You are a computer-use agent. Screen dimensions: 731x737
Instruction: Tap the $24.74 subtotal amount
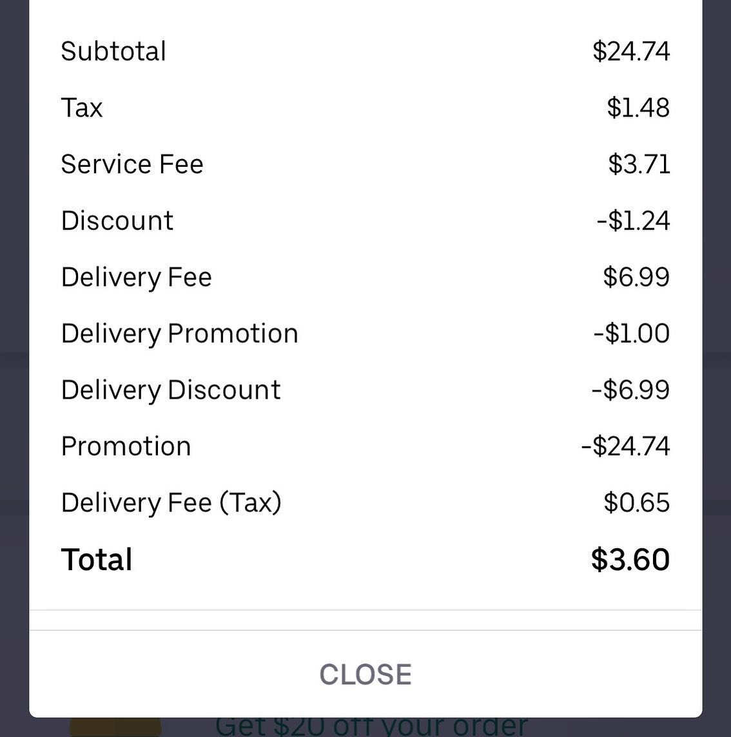point(631,52)
